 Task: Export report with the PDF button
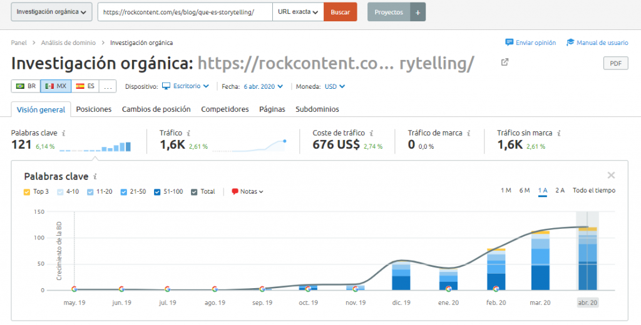(616, 64)
